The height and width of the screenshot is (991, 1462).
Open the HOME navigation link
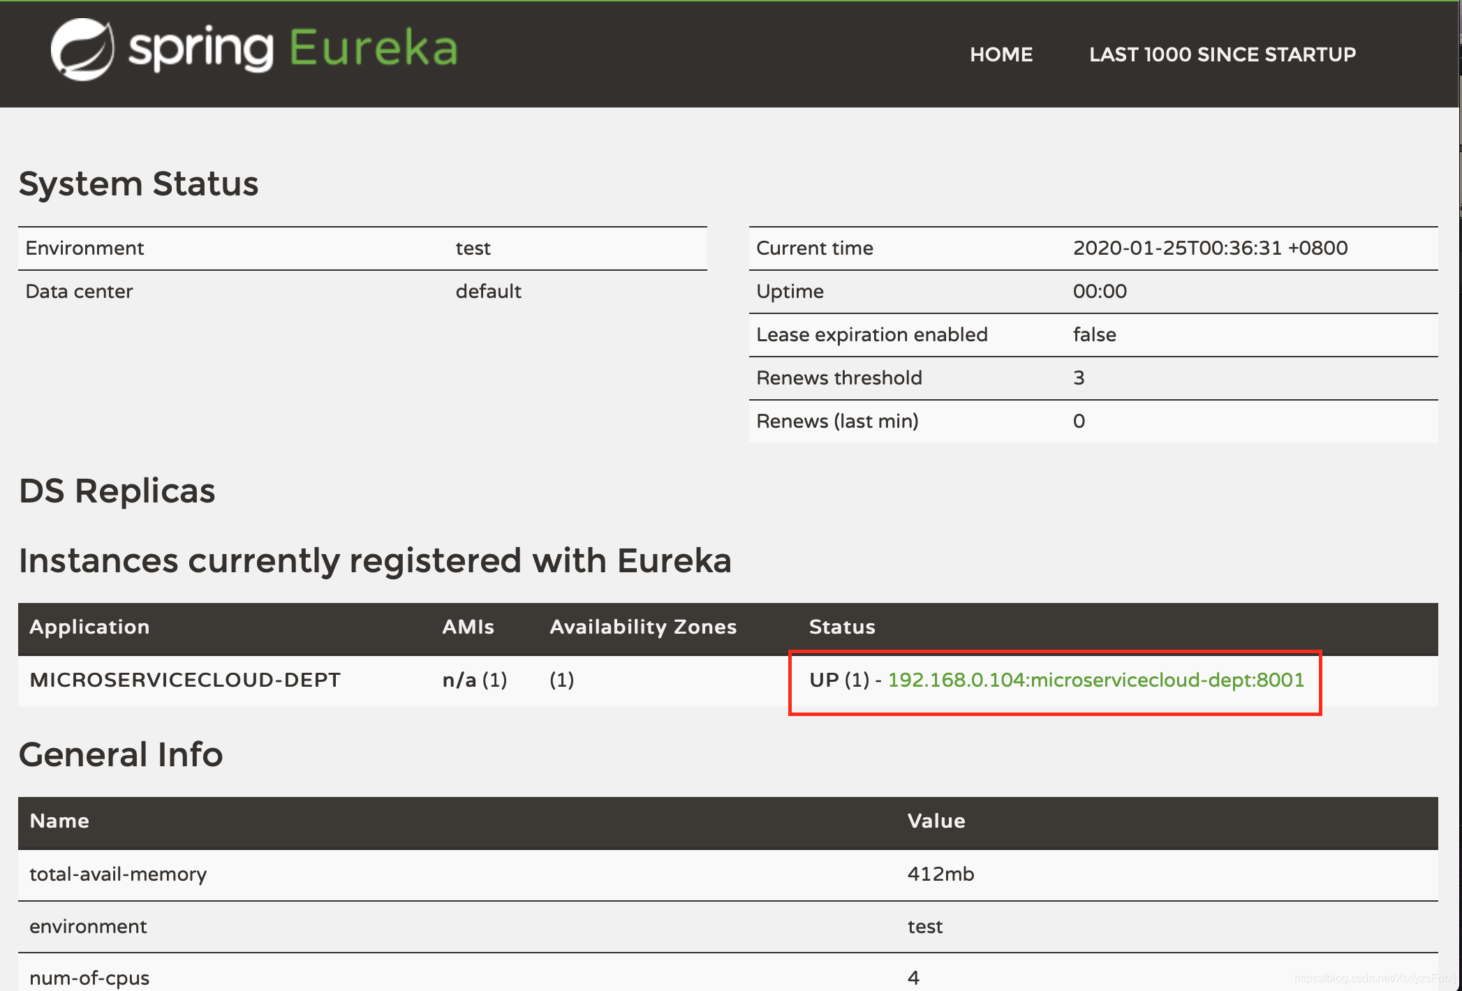[x=1001, y=54]
